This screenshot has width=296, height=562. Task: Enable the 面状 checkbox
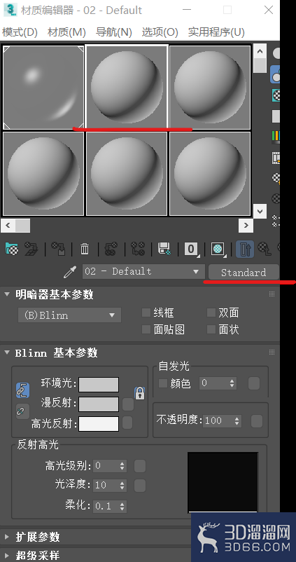[211, 329]
